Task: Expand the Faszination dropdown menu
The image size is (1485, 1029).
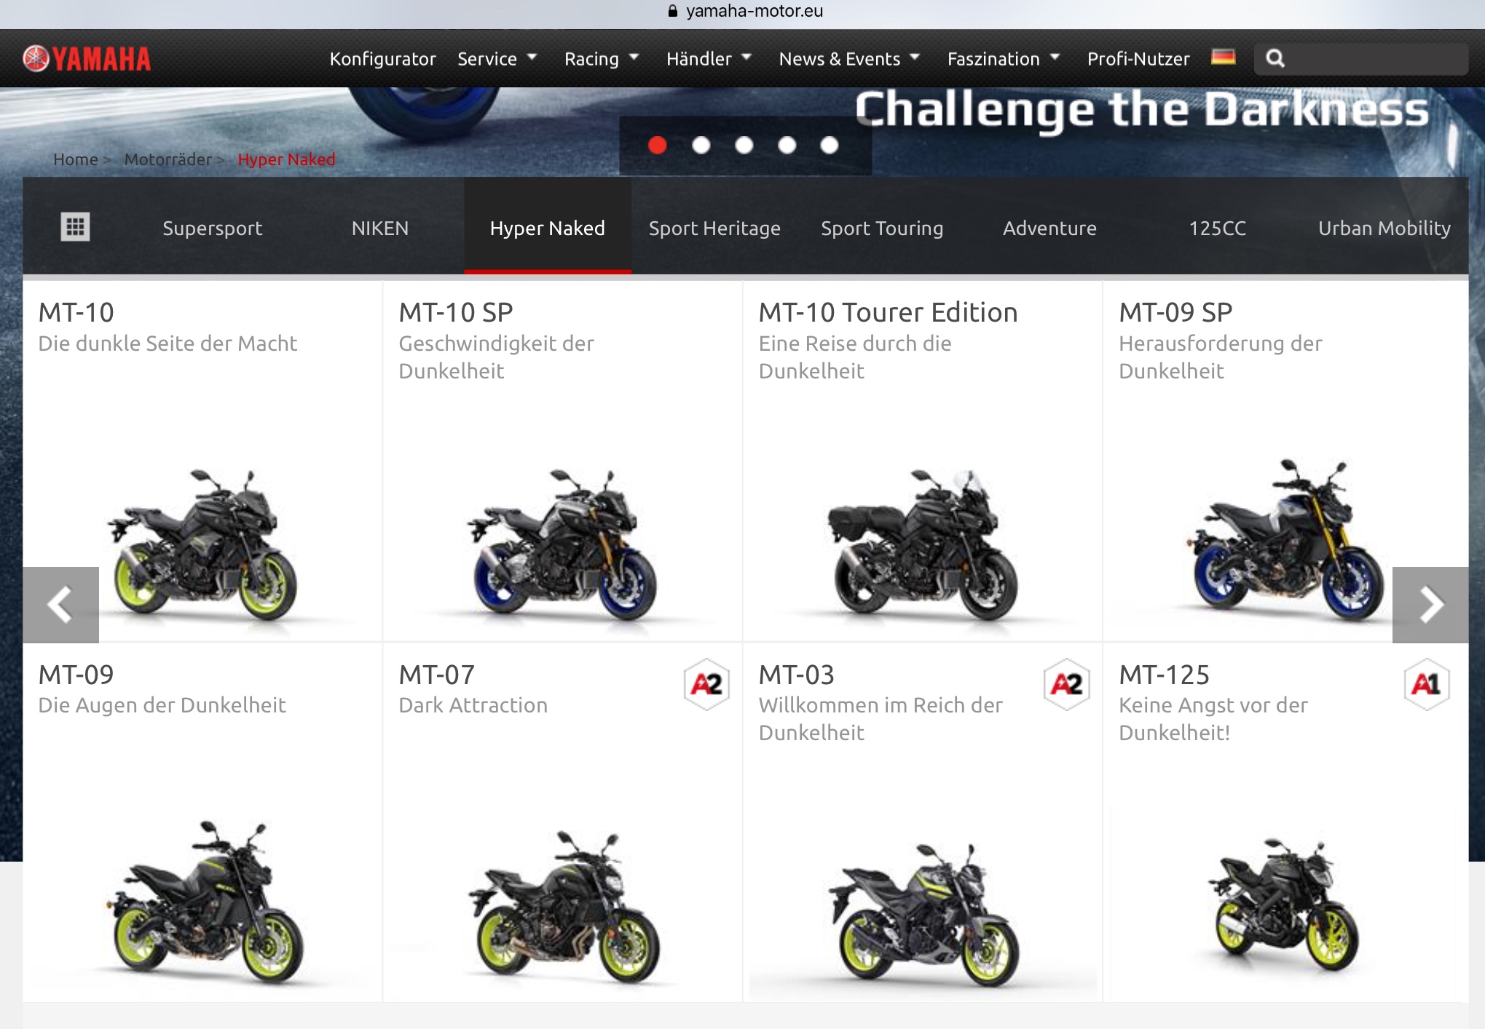Action: tap(1004, 59)
